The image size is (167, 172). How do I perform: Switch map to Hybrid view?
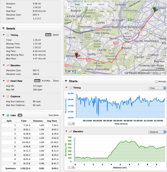coord(101,4)
